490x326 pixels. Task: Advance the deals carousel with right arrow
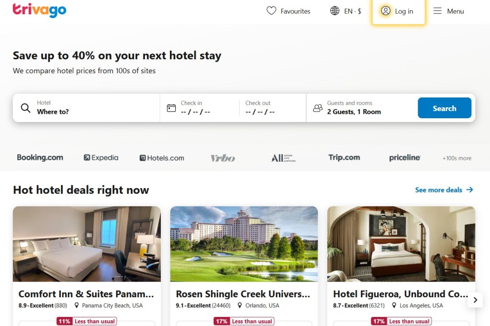[x=475, y=300]
